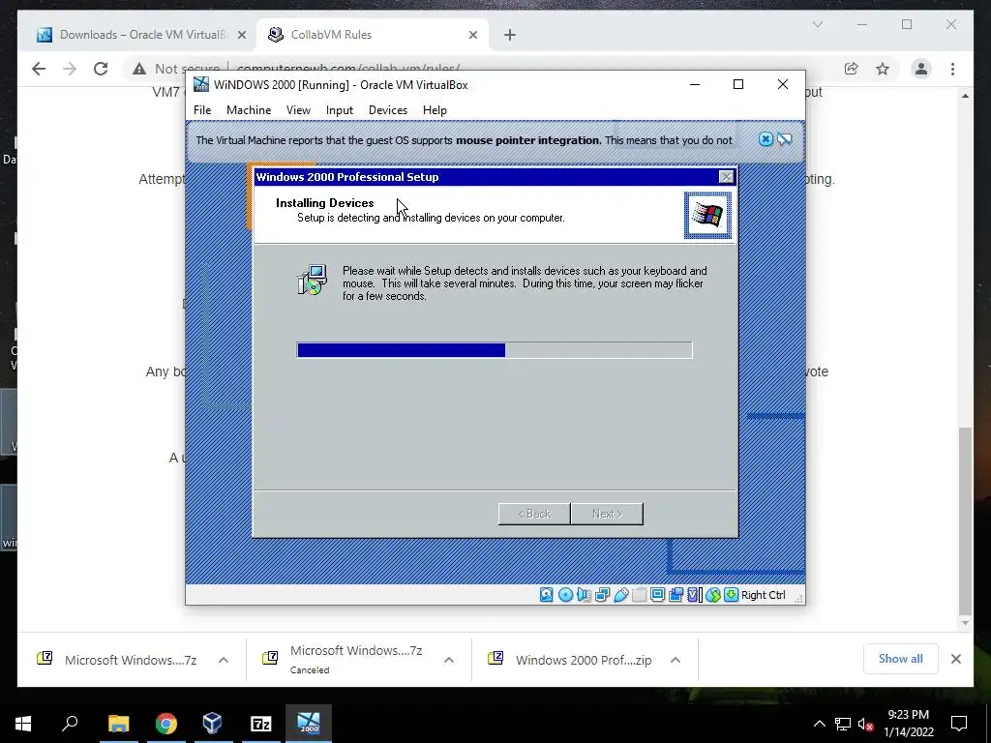Click the Not secure warning icon
Image resolution: width=991 pixels, height=743 pixels.
pyautogui.click(x=139, y=69)
